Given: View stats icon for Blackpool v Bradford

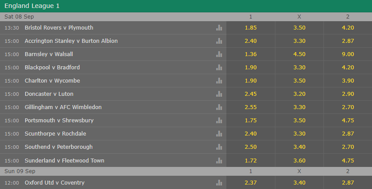Looking at the screenshot, I should click(x=219, y=68).
